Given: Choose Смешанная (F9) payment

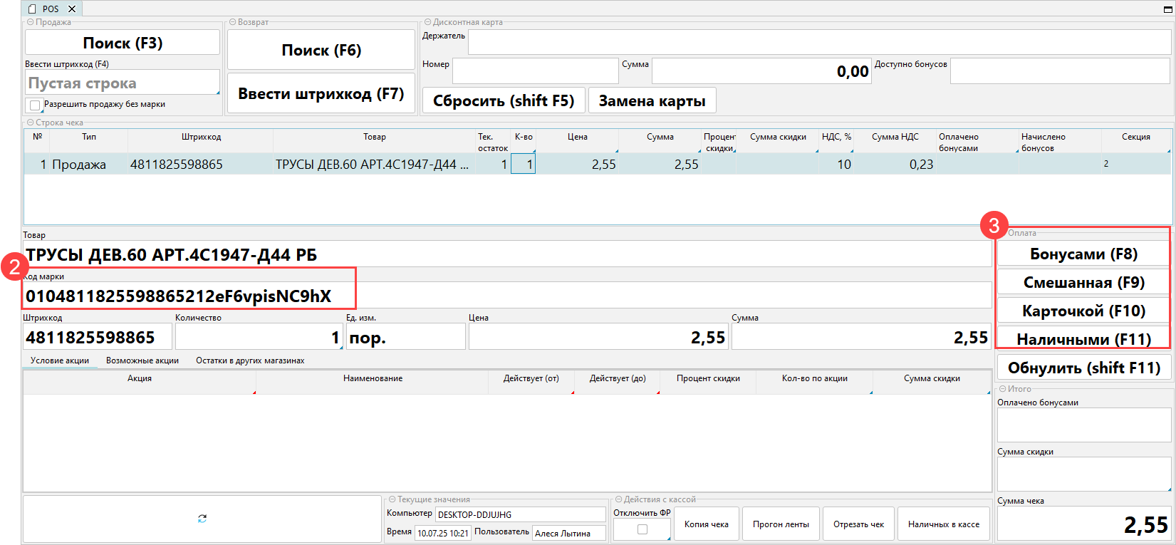Looking at the screenshot, I should [1083, 282].
